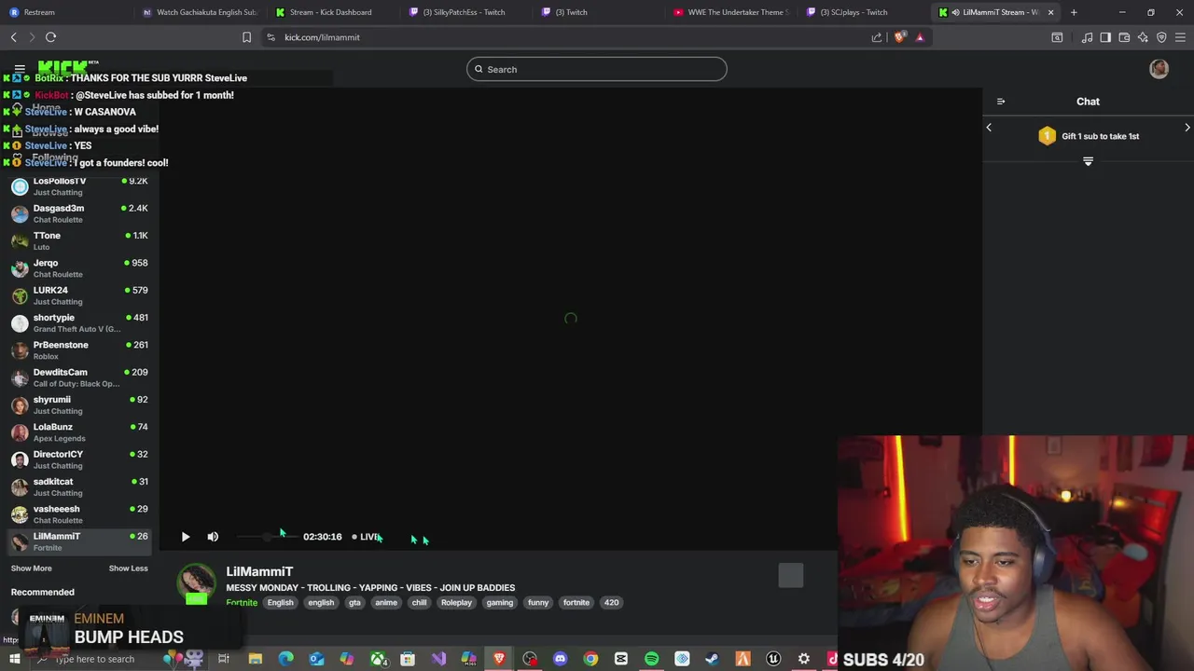Open DirectorICY channel in sidebar

click(79, 459)
